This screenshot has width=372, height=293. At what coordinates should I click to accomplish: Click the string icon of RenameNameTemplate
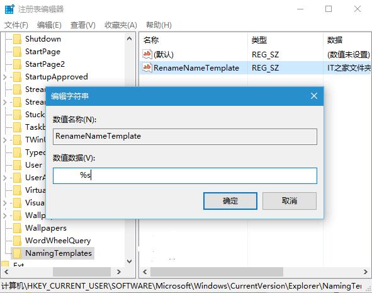147,67
